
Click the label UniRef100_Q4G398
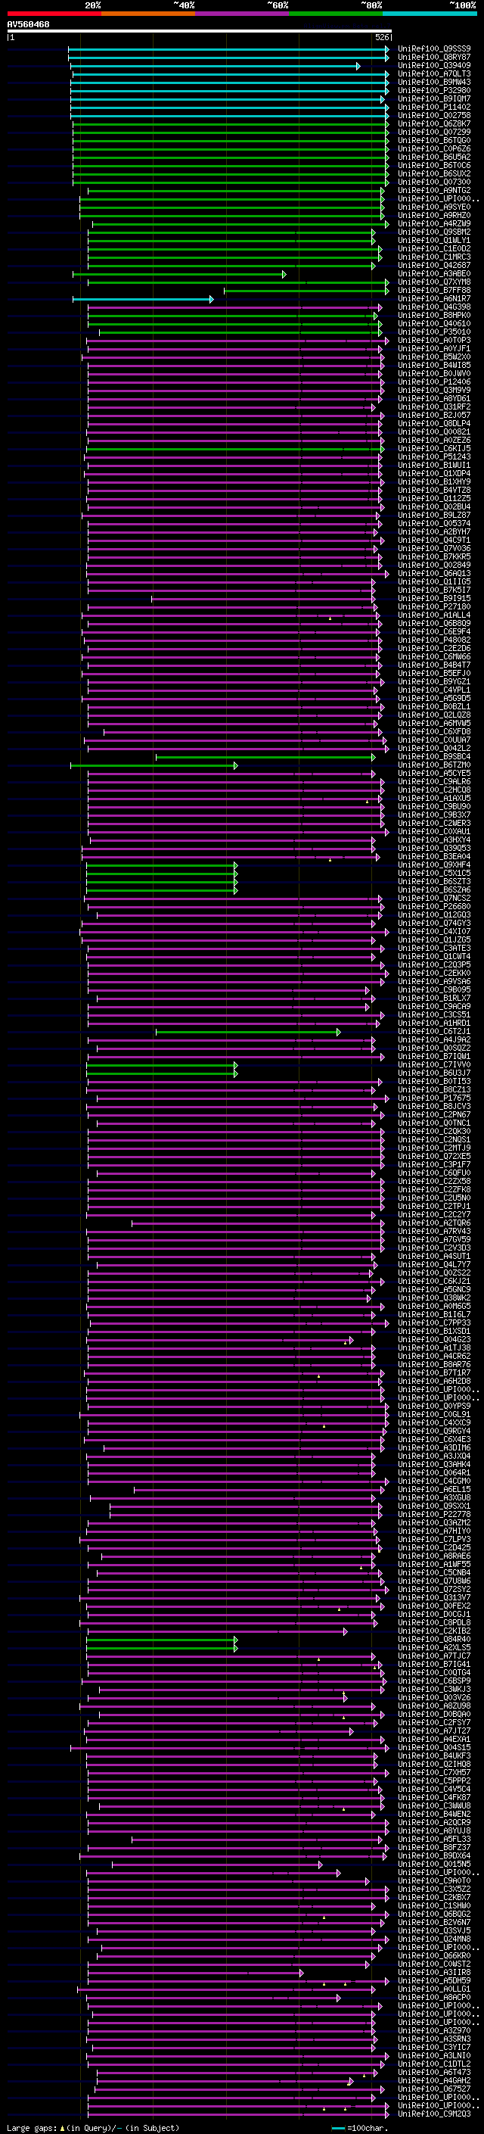(434, 307)
